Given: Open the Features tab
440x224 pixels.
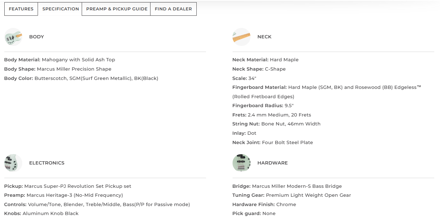Looking at the screenshot, I should point(21,9).
